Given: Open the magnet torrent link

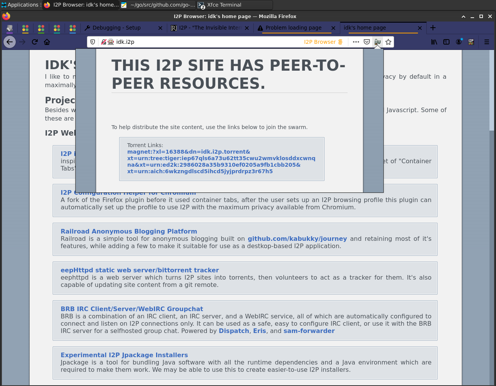Looking at the screenshot, I should pyautogui.click(x=221, y=162).
